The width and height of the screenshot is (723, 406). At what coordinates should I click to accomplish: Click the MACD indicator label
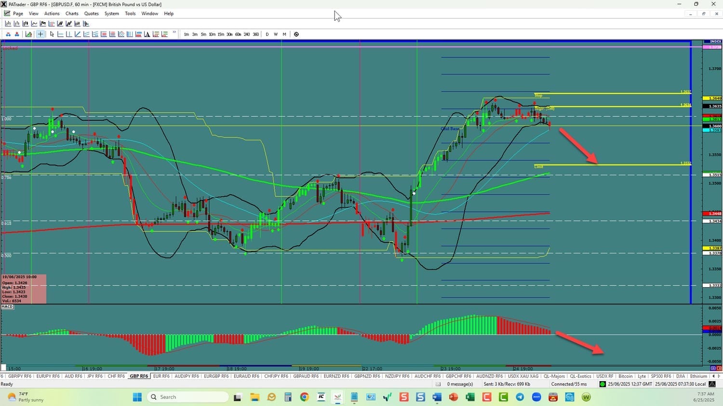[x=7, y=306]
